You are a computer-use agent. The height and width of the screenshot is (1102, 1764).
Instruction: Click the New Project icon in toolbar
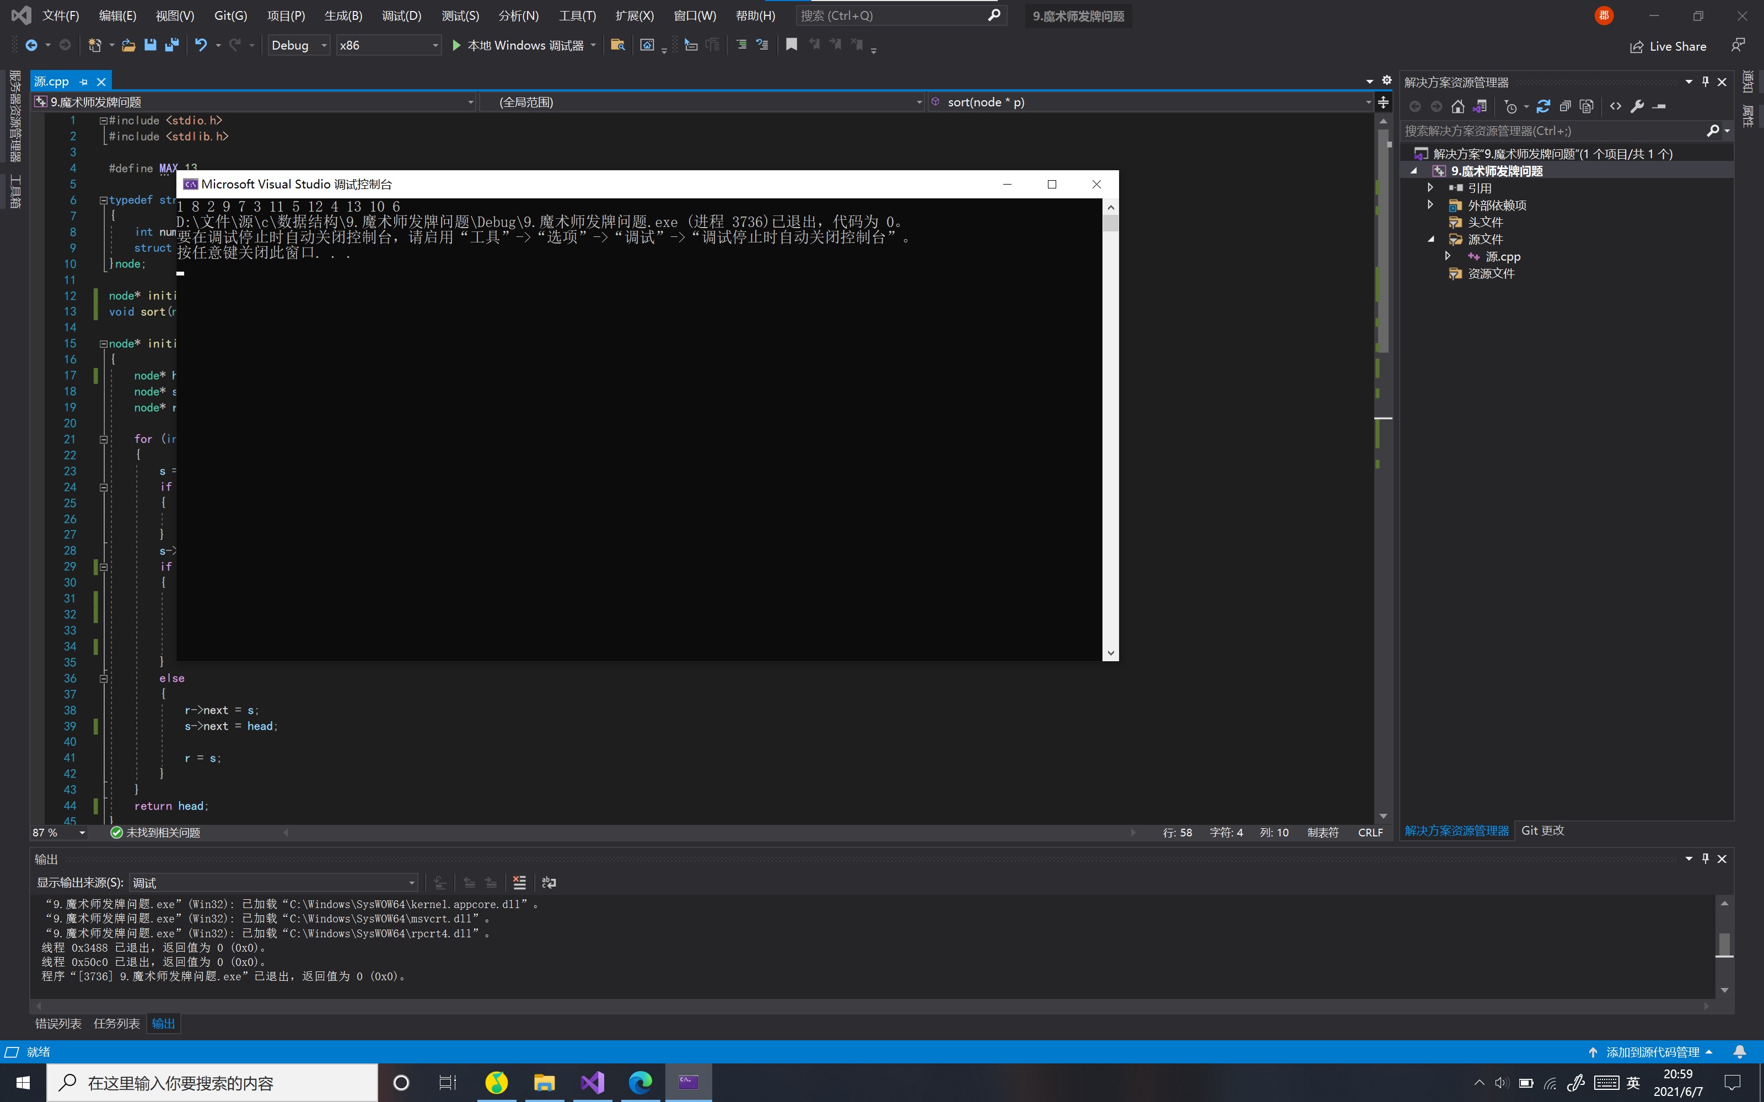tap(95, 45)
